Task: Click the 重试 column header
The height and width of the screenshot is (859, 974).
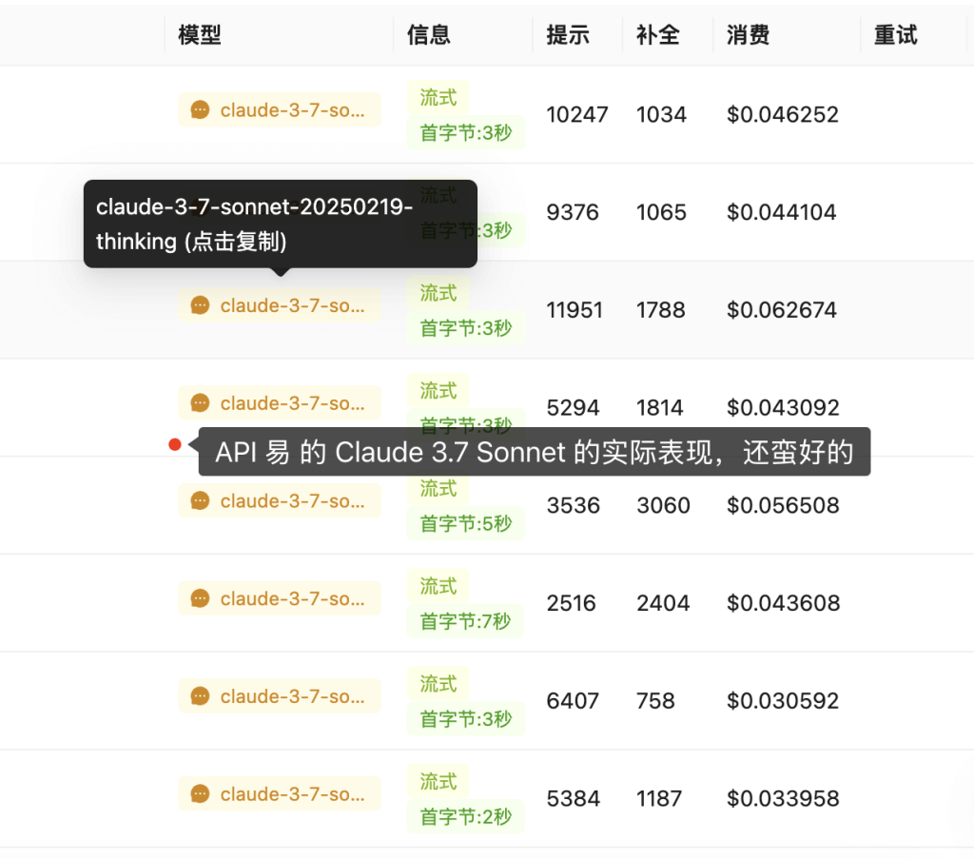Action: pos(895,35)
